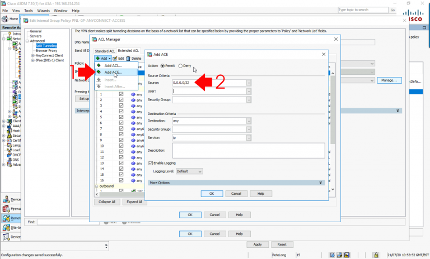430x259 pixels.
Task: Click the DNS tree item icon
Action: coord(10,160)
